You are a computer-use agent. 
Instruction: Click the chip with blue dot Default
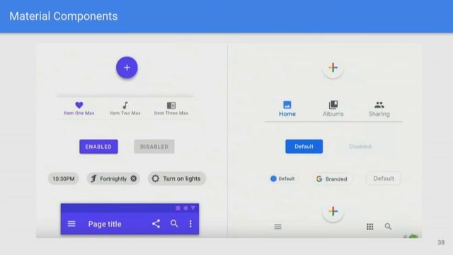point(282,178)
